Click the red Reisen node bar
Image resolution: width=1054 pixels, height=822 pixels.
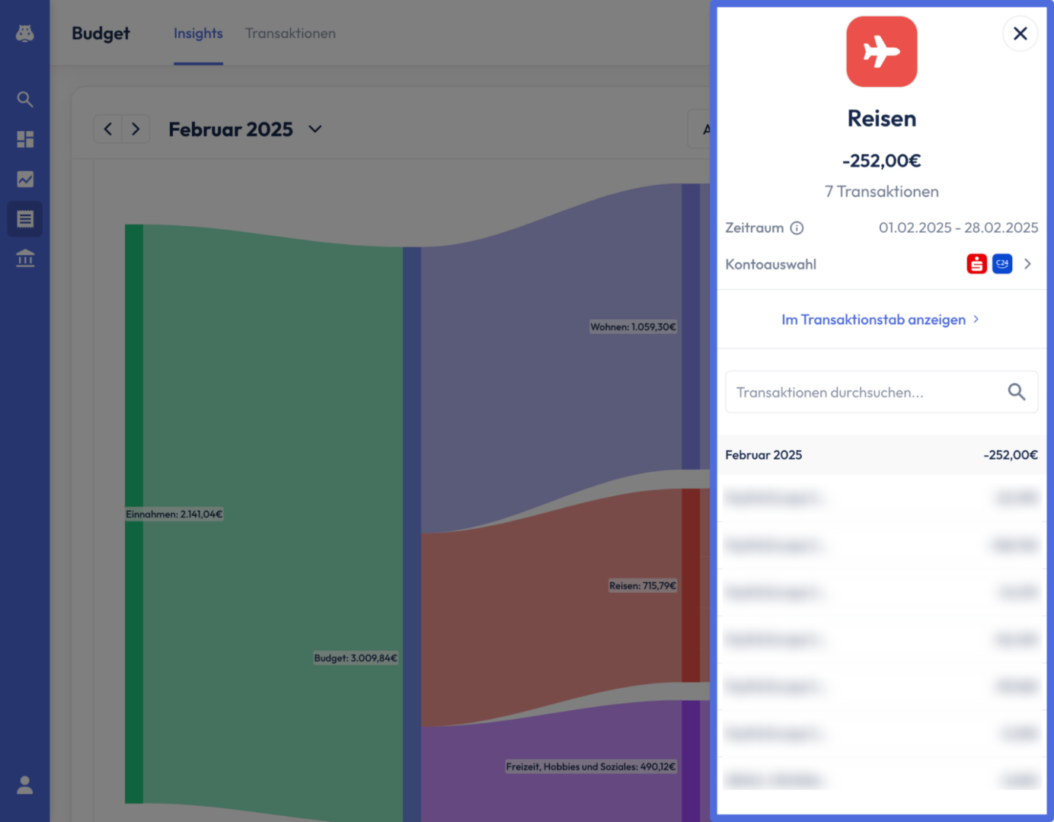tap(691, 585)
